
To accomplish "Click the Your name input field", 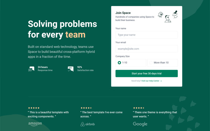I will coord(146,35).
